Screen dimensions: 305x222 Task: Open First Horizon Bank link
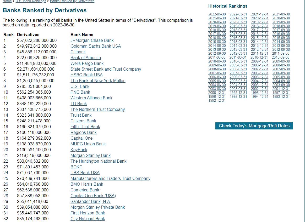point(88,213)
